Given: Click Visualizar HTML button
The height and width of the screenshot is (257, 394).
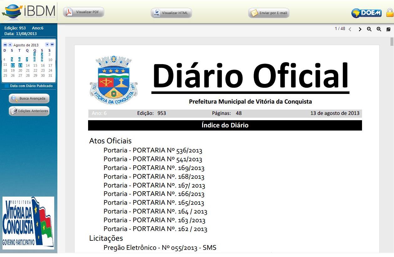Looking at the screenshot, I should coord(171,13).
